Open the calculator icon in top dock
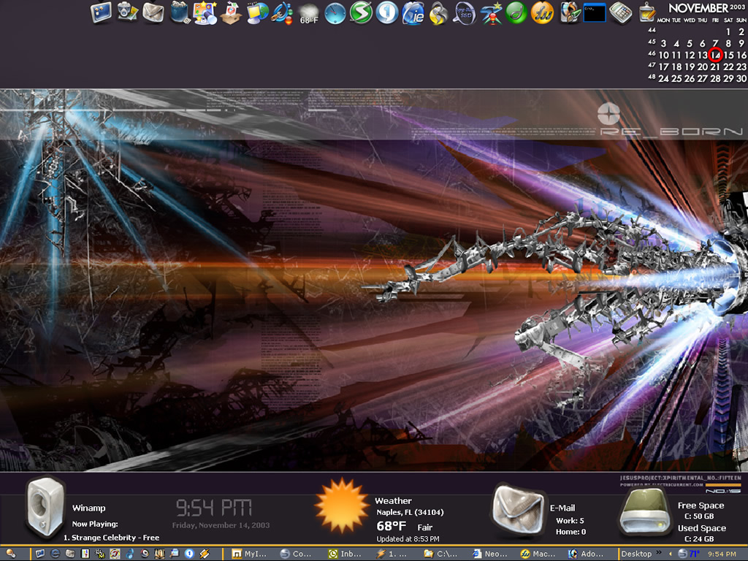Image resolution: width=748 pixels, height=561 pixels. tap(620, 12)
